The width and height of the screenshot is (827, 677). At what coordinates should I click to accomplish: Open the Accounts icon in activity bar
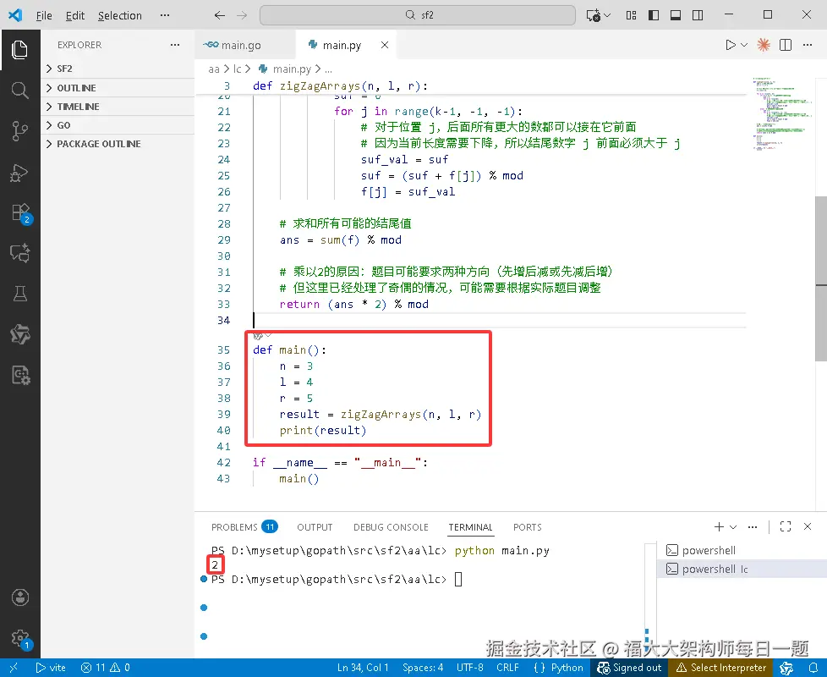tap(20, 597)
